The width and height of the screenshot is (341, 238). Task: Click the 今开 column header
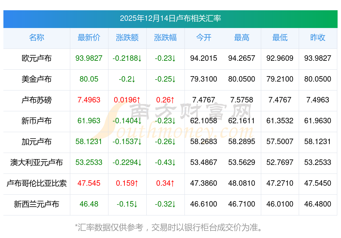point(204,38)
